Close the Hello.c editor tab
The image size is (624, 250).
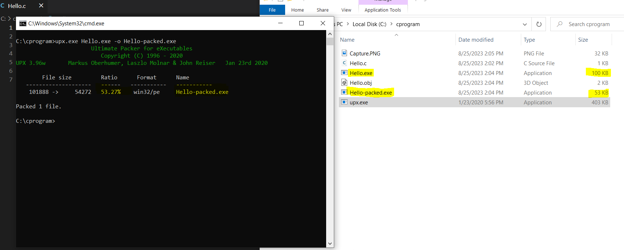[41, 6]
